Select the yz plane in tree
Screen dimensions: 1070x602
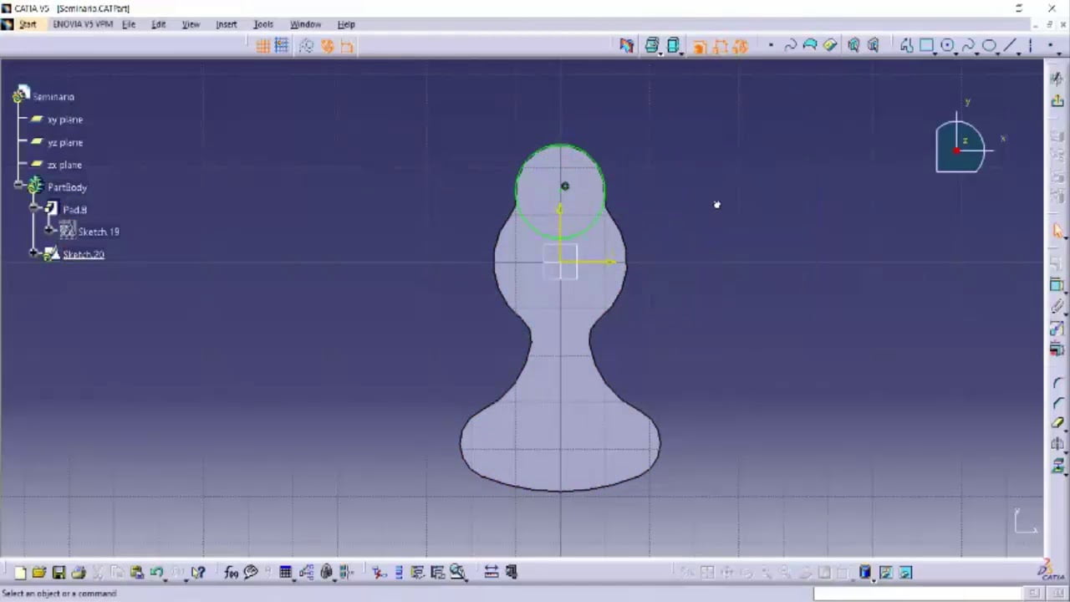click(x=64, y=142)
